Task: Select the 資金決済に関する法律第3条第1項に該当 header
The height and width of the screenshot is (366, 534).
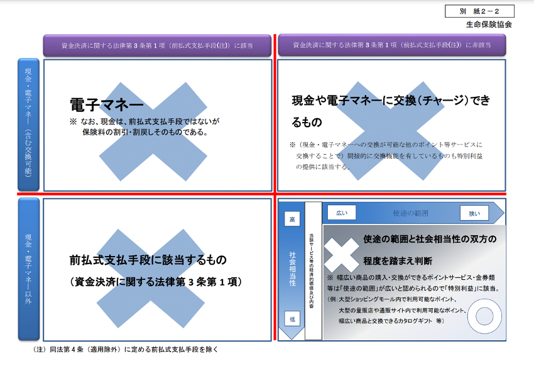Action: [158, 43]
